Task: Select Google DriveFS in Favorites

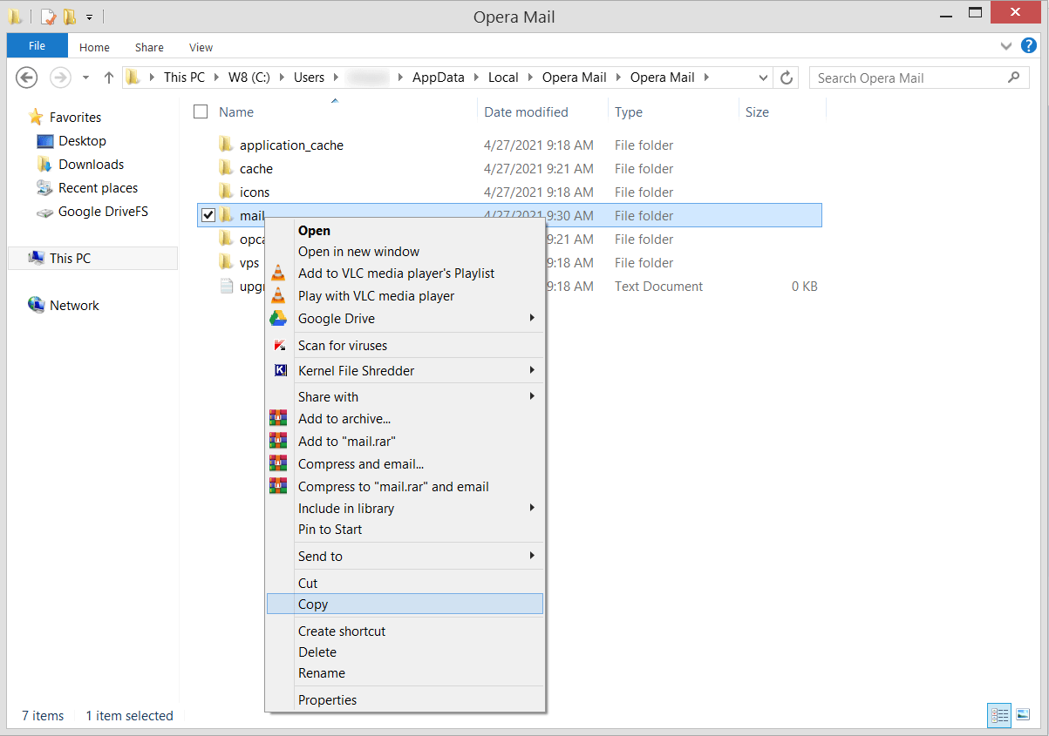Action: 103,212
